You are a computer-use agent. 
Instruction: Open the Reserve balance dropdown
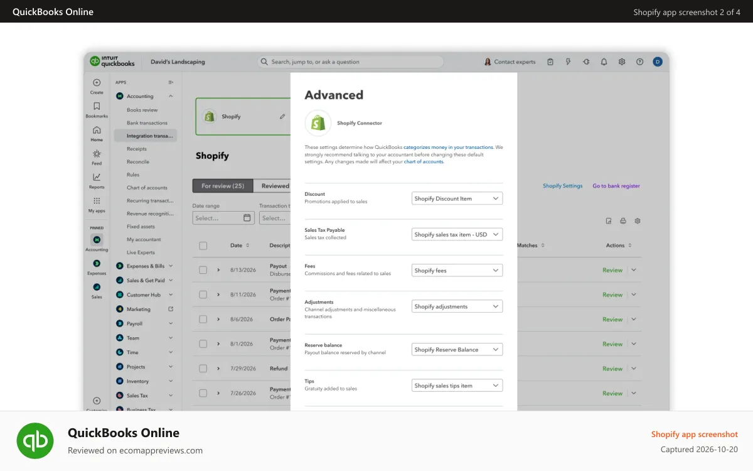(x=457, y=350)
